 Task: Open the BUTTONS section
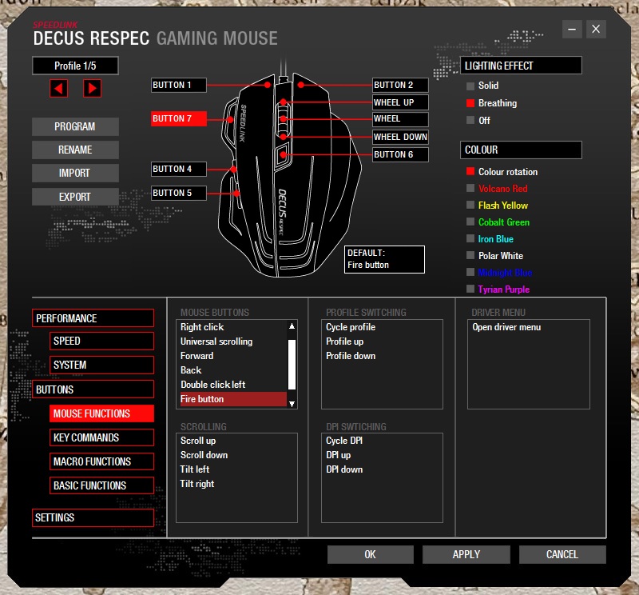tap(93, 389)
